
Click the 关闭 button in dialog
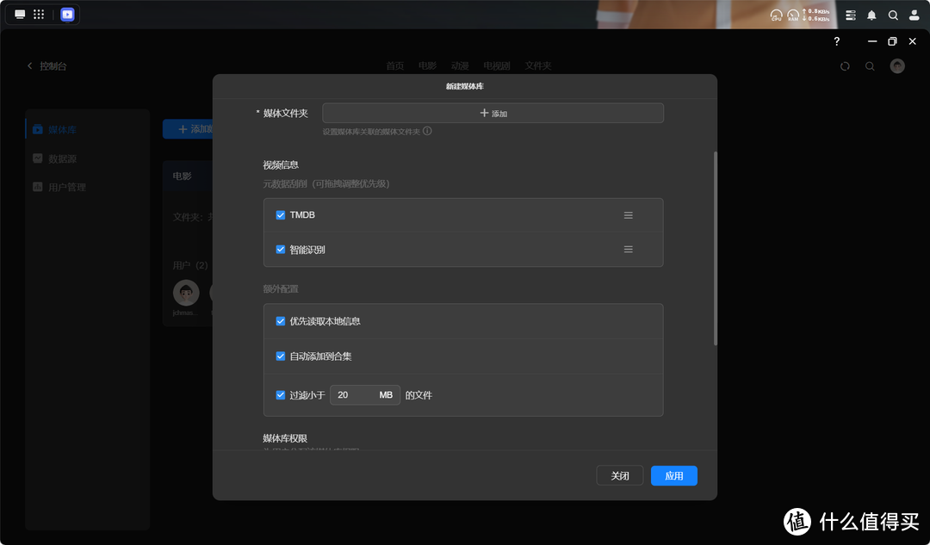pyautogui.click(x=619, y=476)
